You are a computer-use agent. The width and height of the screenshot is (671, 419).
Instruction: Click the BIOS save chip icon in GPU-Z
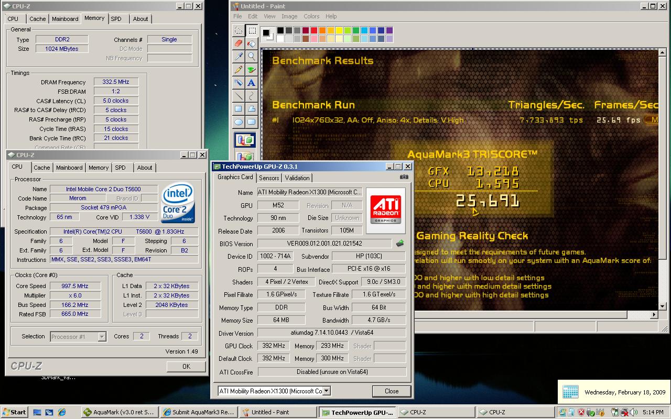coord(399,244)
